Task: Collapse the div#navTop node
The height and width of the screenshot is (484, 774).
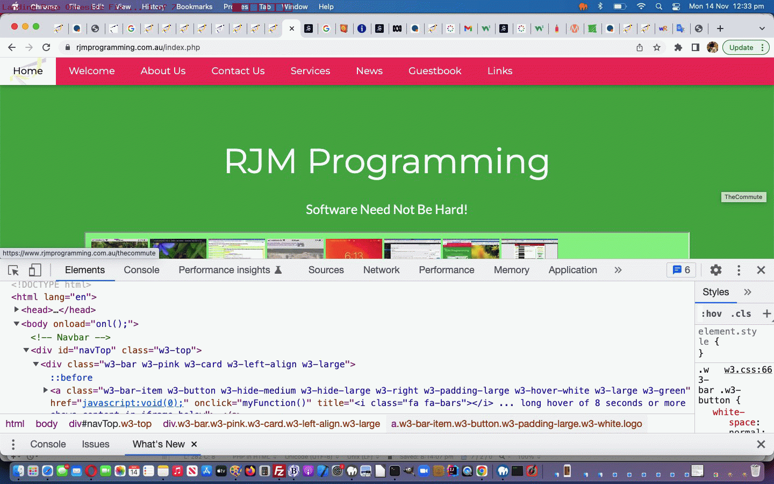Action: (26, 350)
